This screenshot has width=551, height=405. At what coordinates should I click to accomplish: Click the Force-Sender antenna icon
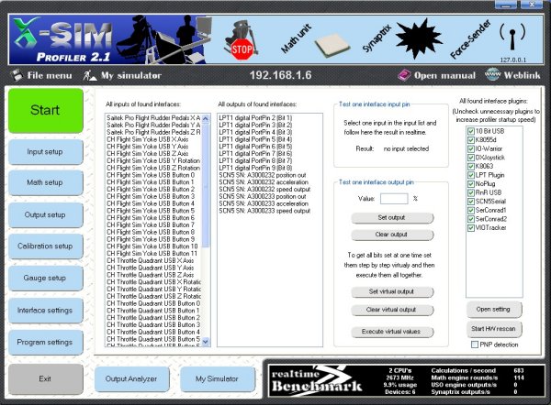[512, 37]
